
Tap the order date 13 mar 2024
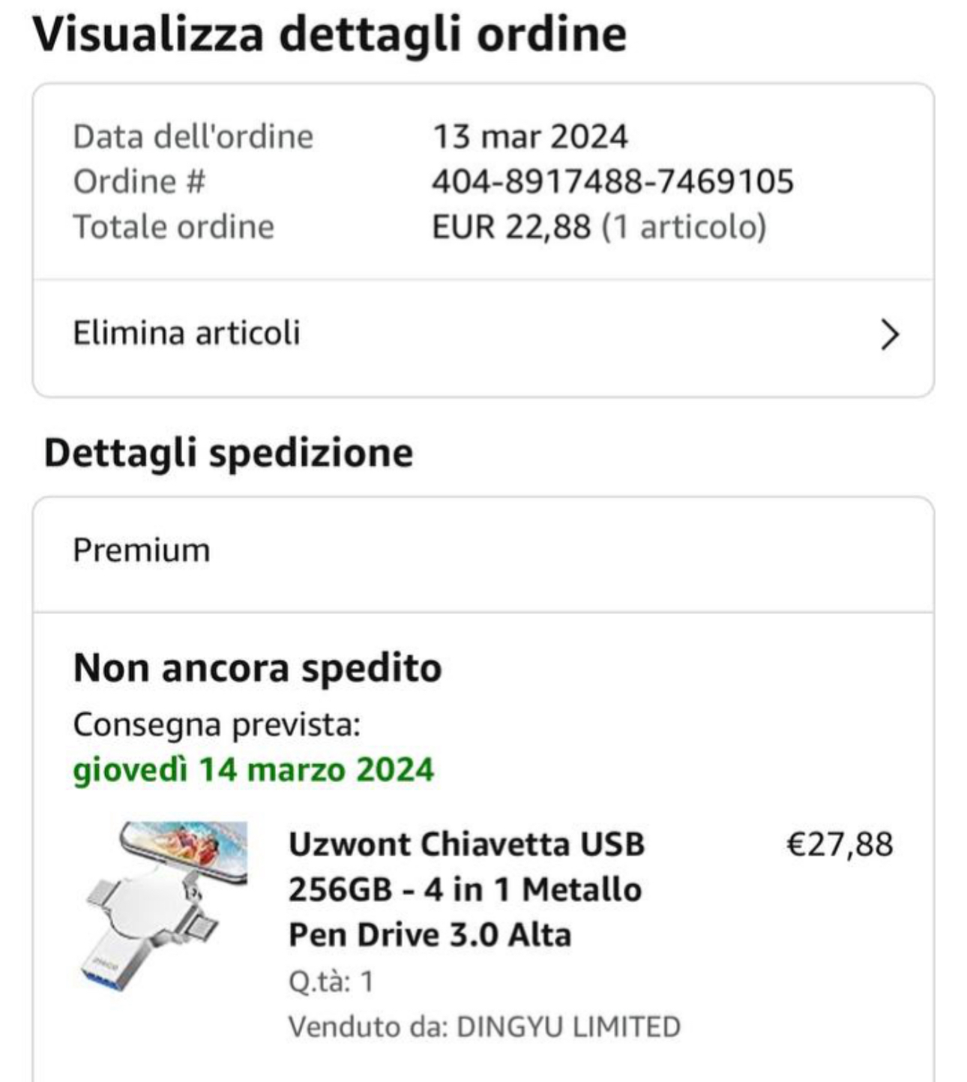(530, 136)
